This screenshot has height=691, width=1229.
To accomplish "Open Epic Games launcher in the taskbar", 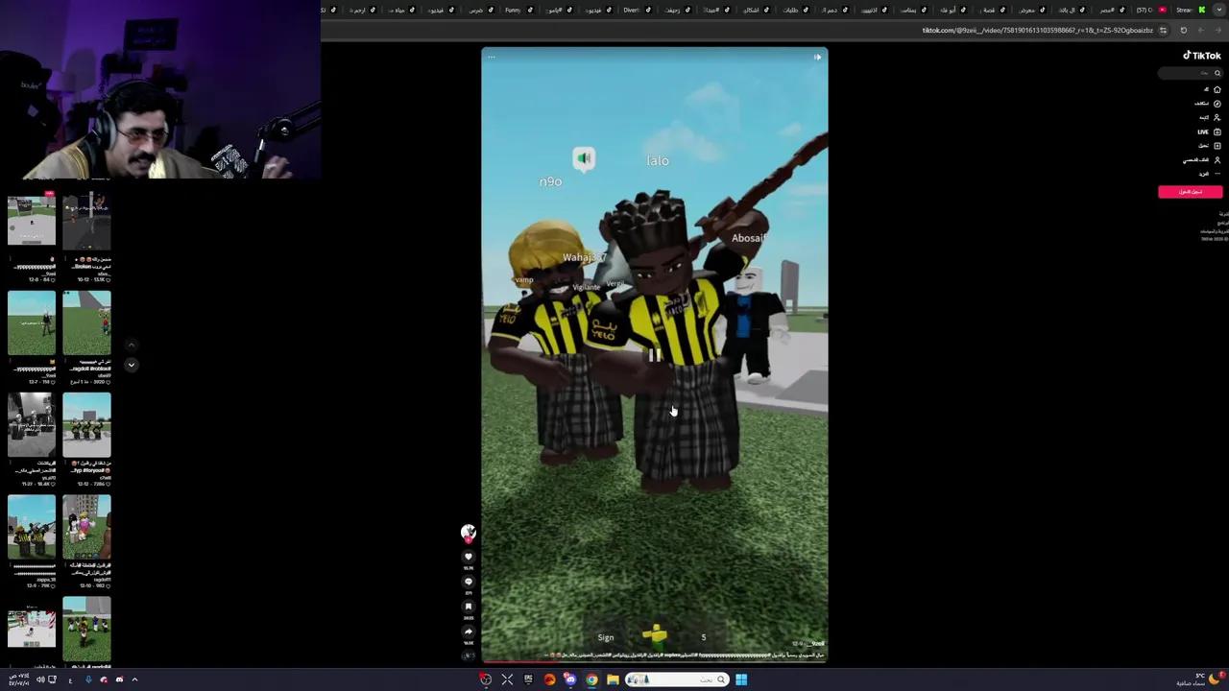I will 528,679.
